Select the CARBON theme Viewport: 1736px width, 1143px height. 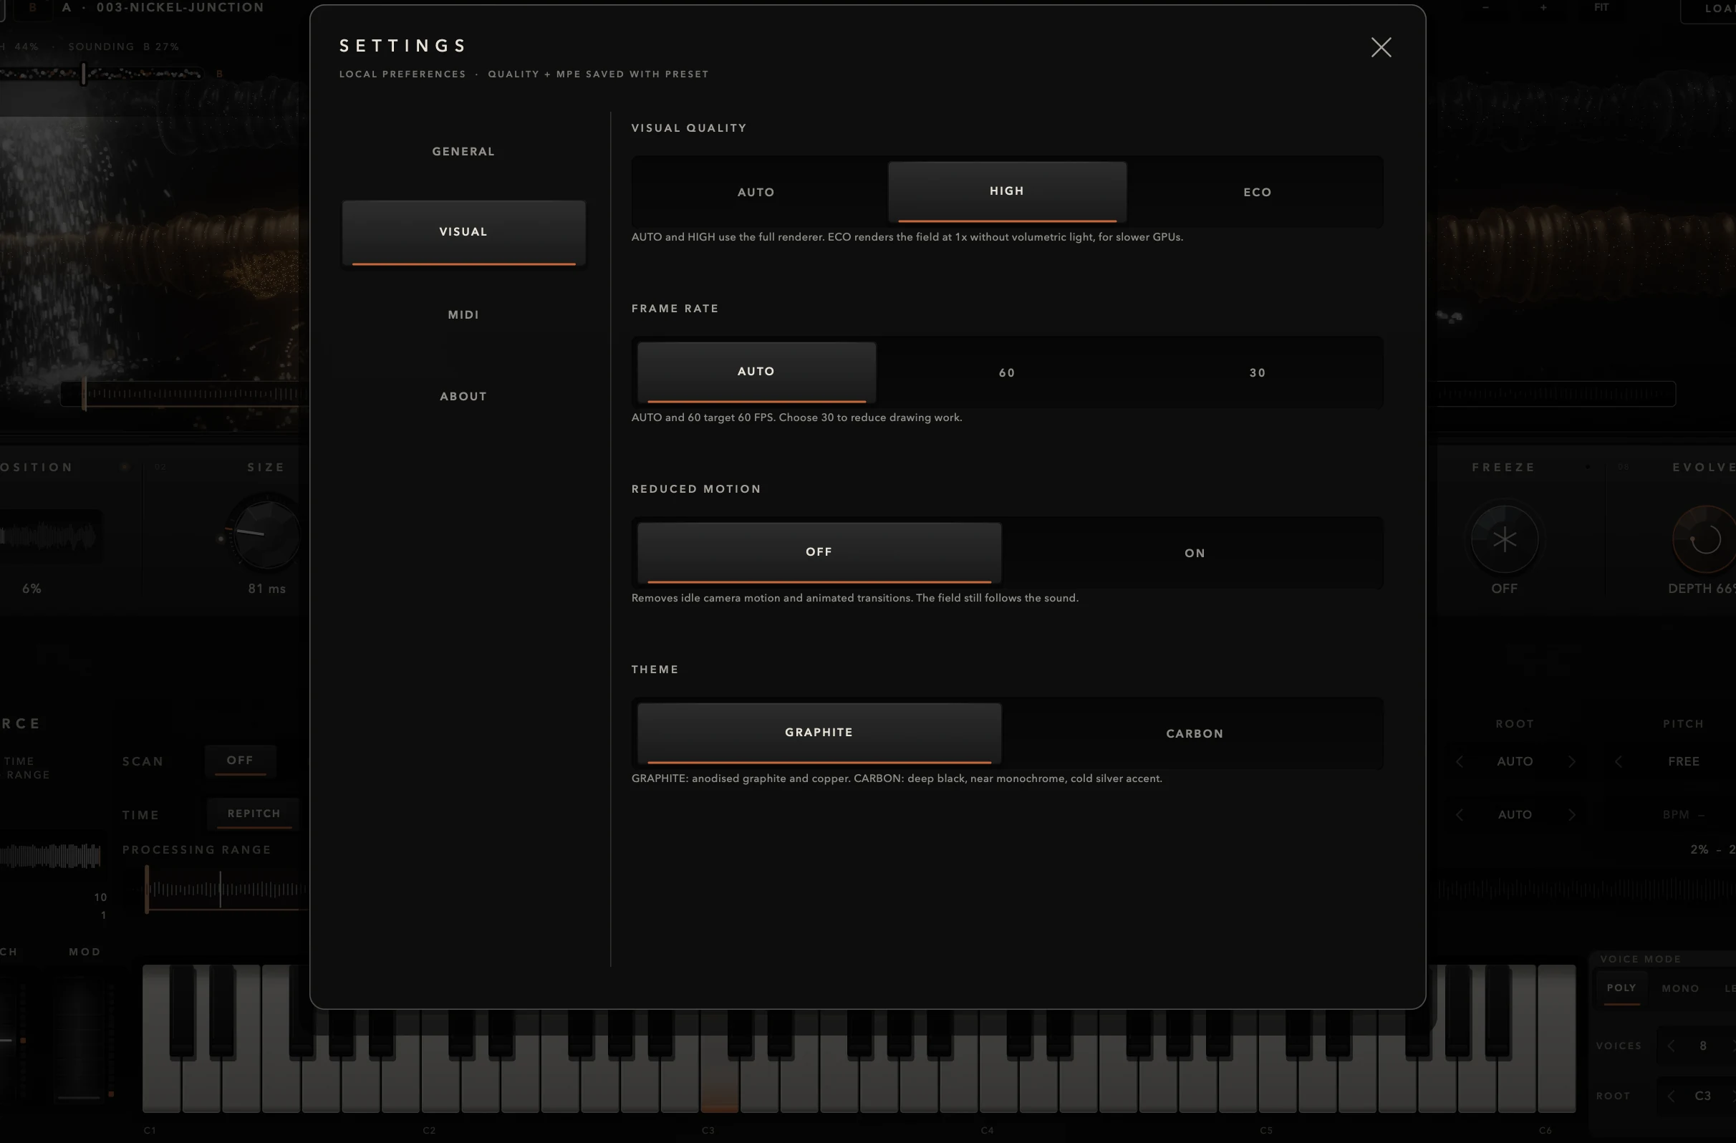[x=1194, y=734]
